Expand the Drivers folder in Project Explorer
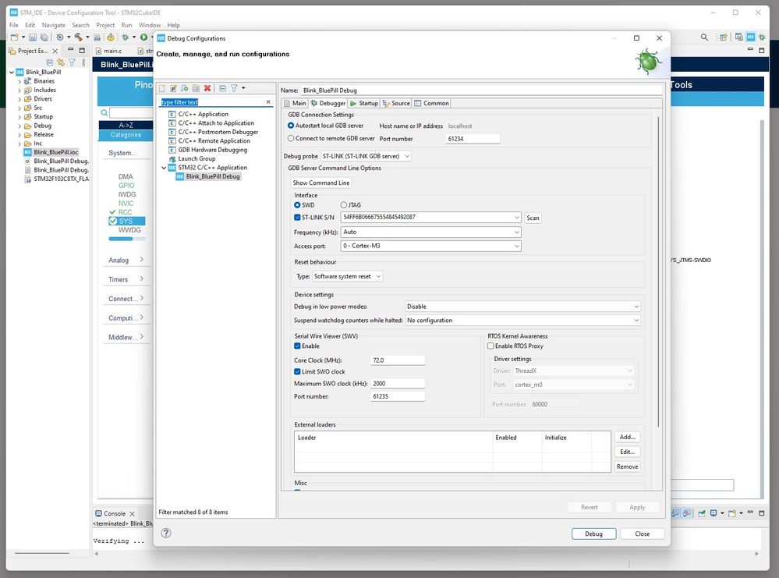This screenshot has height=578, width=779. [19, 99]
